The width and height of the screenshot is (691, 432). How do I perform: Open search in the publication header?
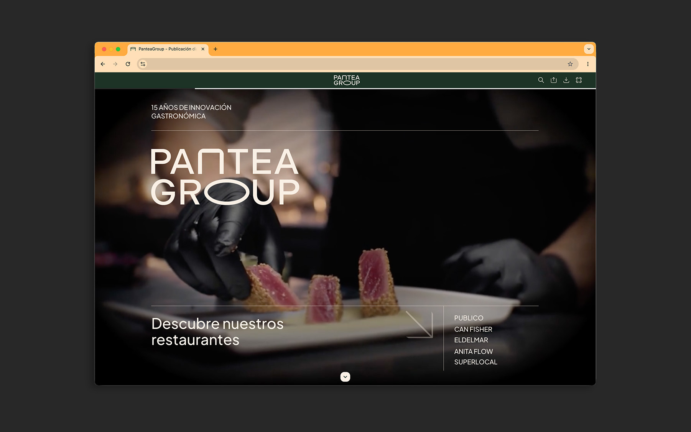(x=541, y=80)
